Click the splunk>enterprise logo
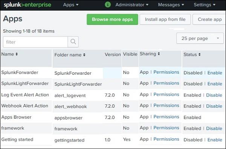 [27, 5]
